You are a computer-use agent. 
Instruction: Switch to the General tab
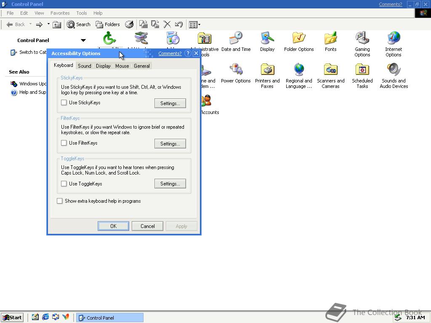(142, 66)
